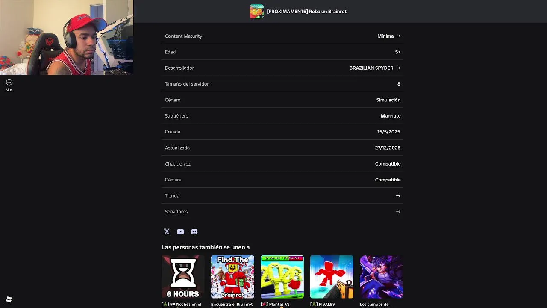The height and width of the screenshot is (308, 547).
Task: Click the Subgénero label
Action: coord(176,116)
